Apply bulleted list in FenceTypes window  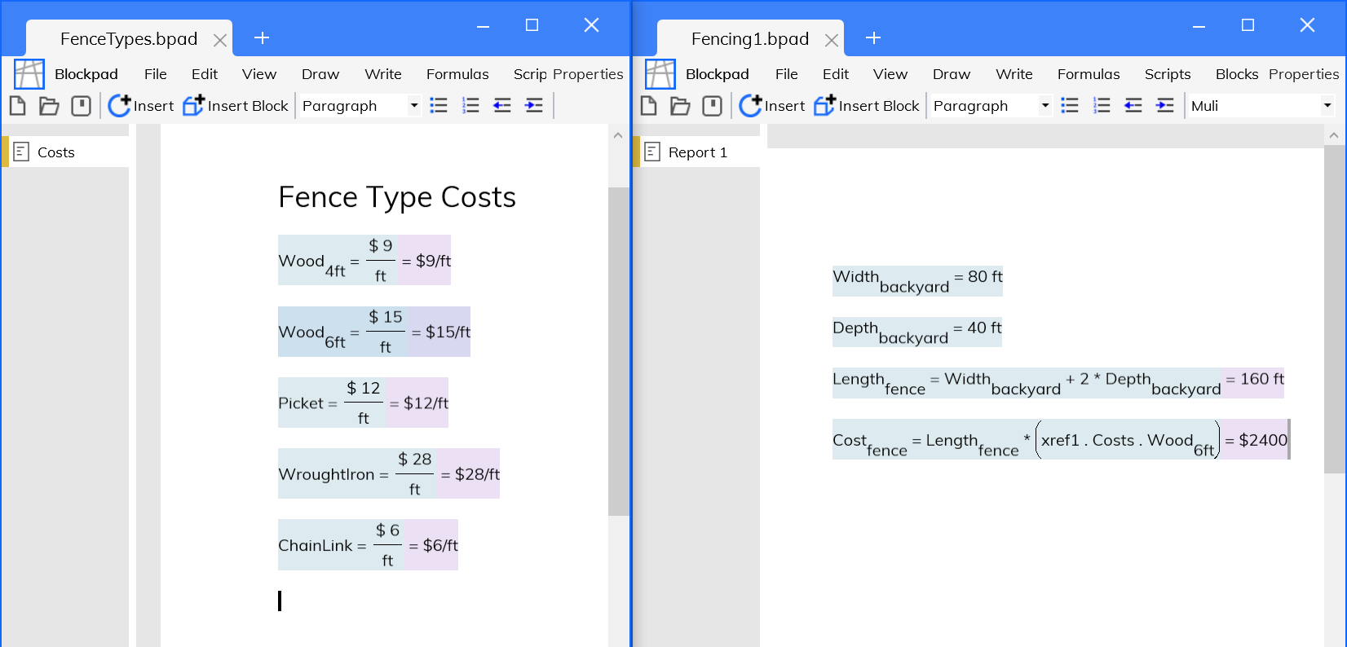coord(439,106)
